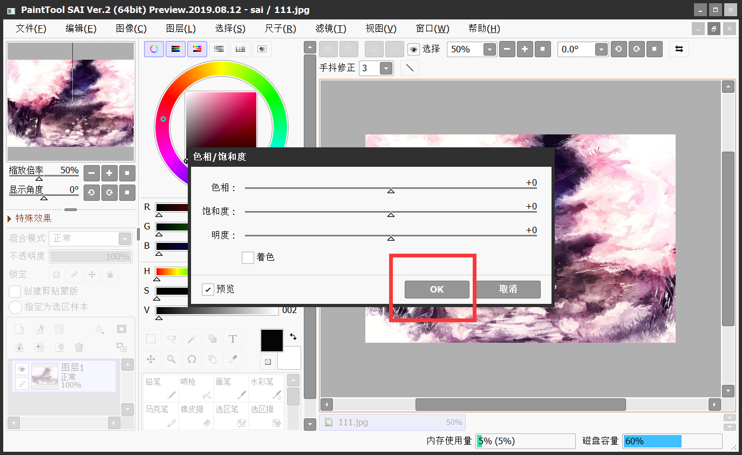
Task: Check the 创建剪贴蒙版 checkbox
Action: tap(15, 291)
